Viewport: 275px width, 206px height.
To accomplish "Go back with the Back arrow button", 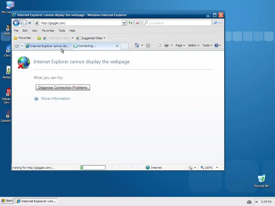I will click(16, 23).
